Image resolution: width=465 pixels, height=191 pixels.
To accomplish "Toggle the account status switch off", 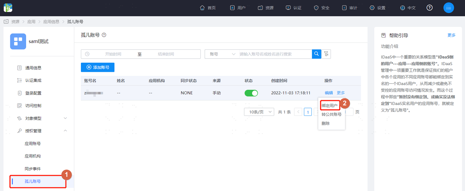I will coord(251,93).
